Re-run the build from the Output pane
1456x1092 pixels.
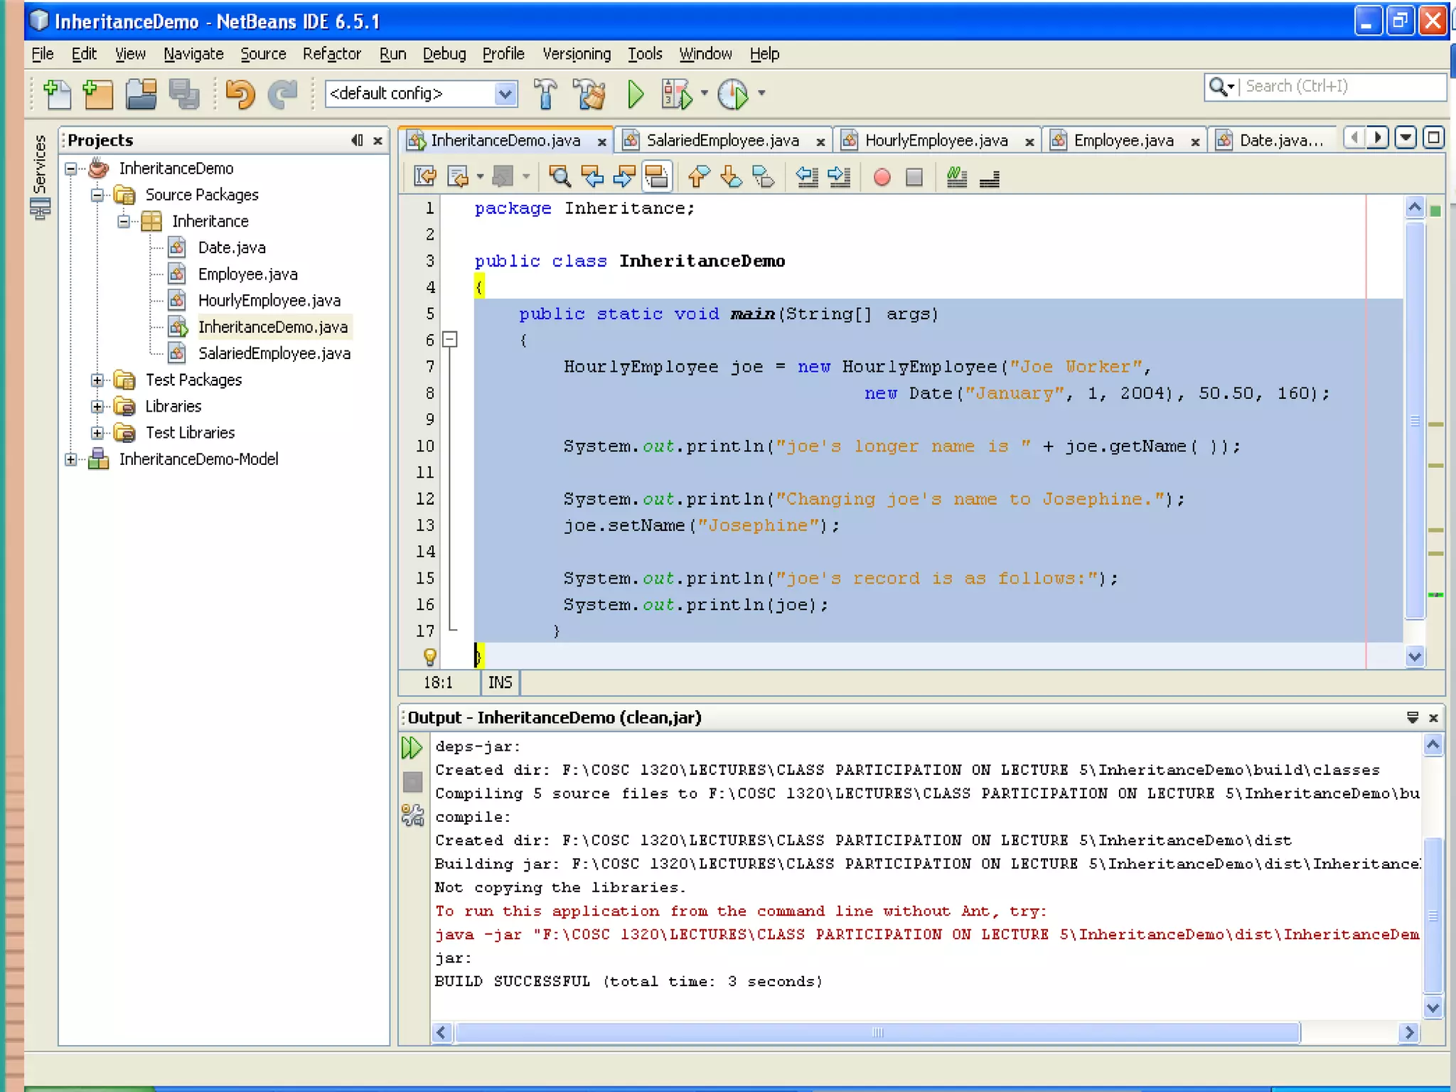[412, 748]
